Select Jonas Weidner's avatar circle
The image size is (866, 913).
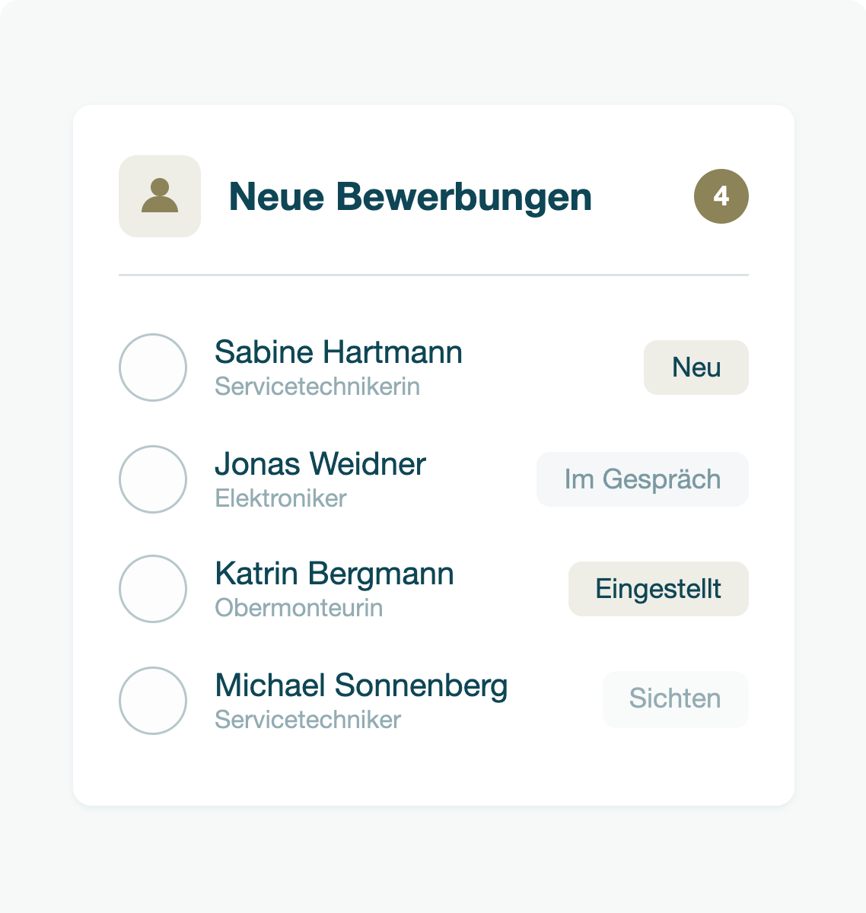pos(153,479)
